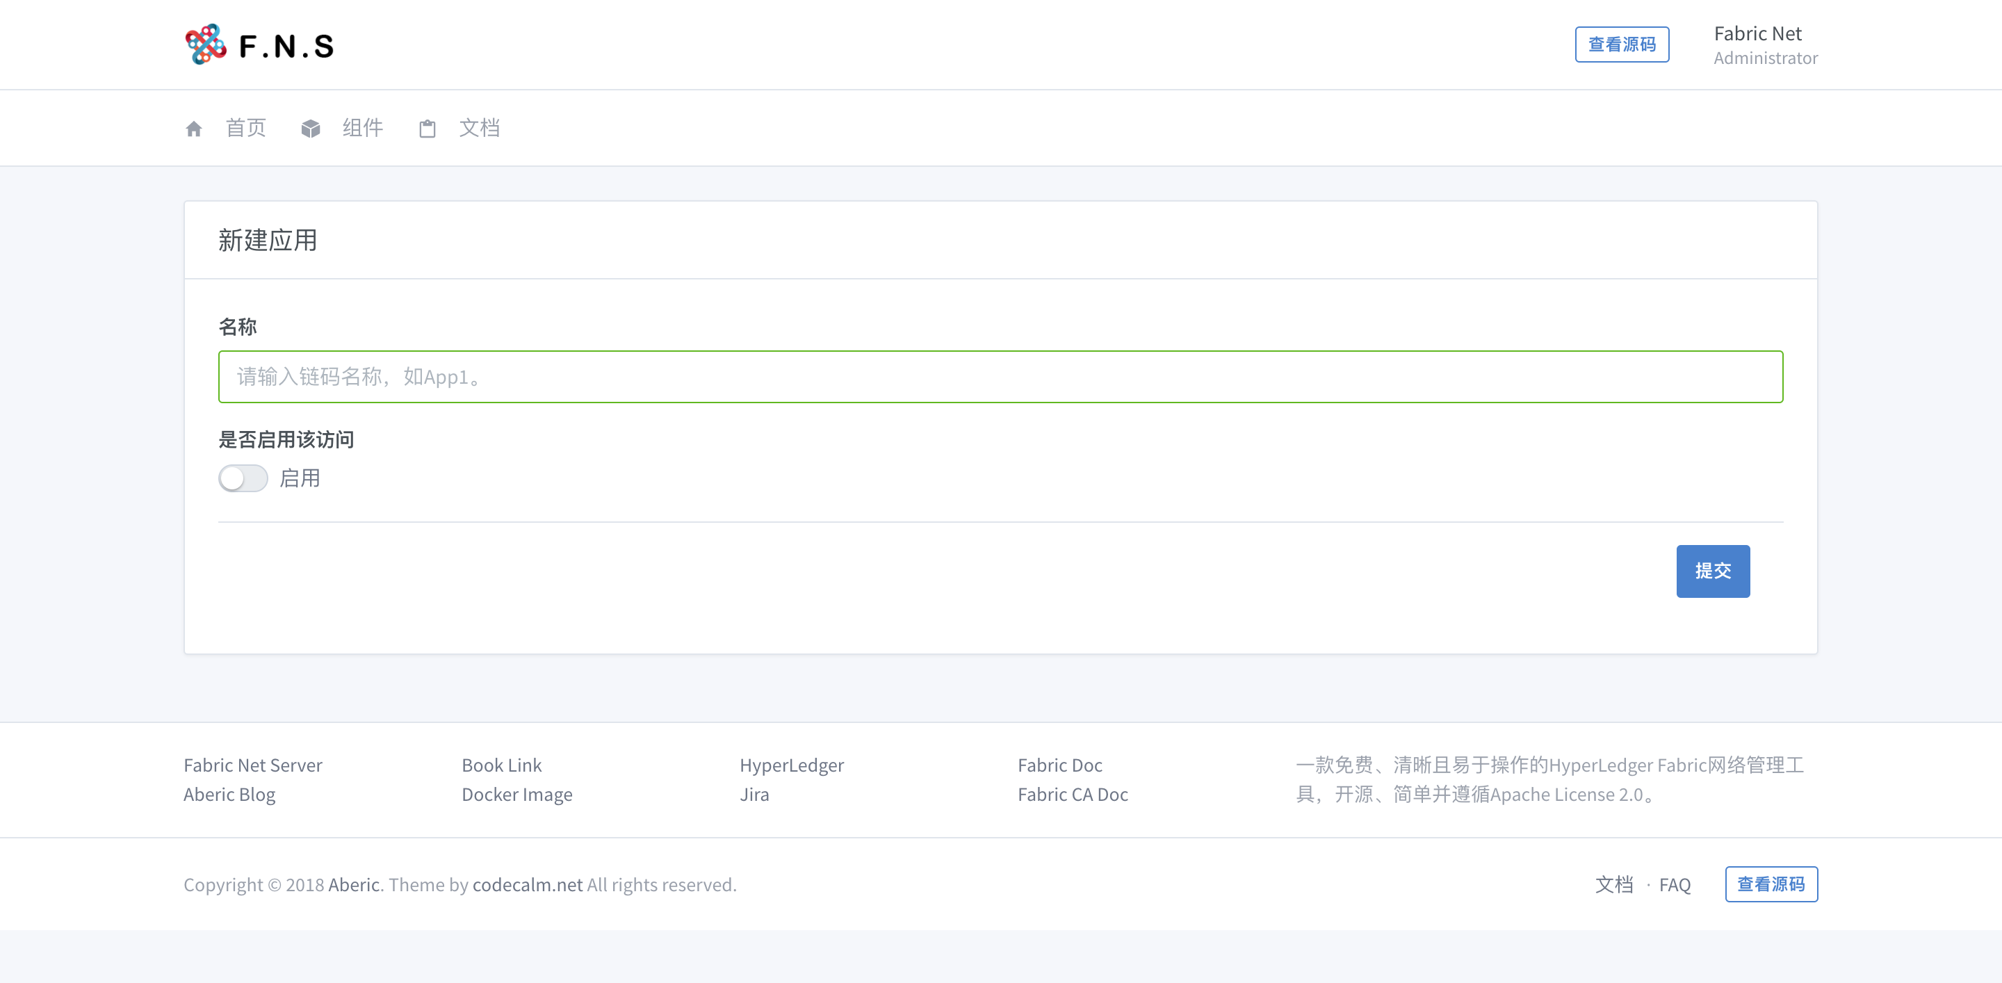Open the Fabric Net Server link
This screenshot has width=2002, height=983.
pos(252,765)
